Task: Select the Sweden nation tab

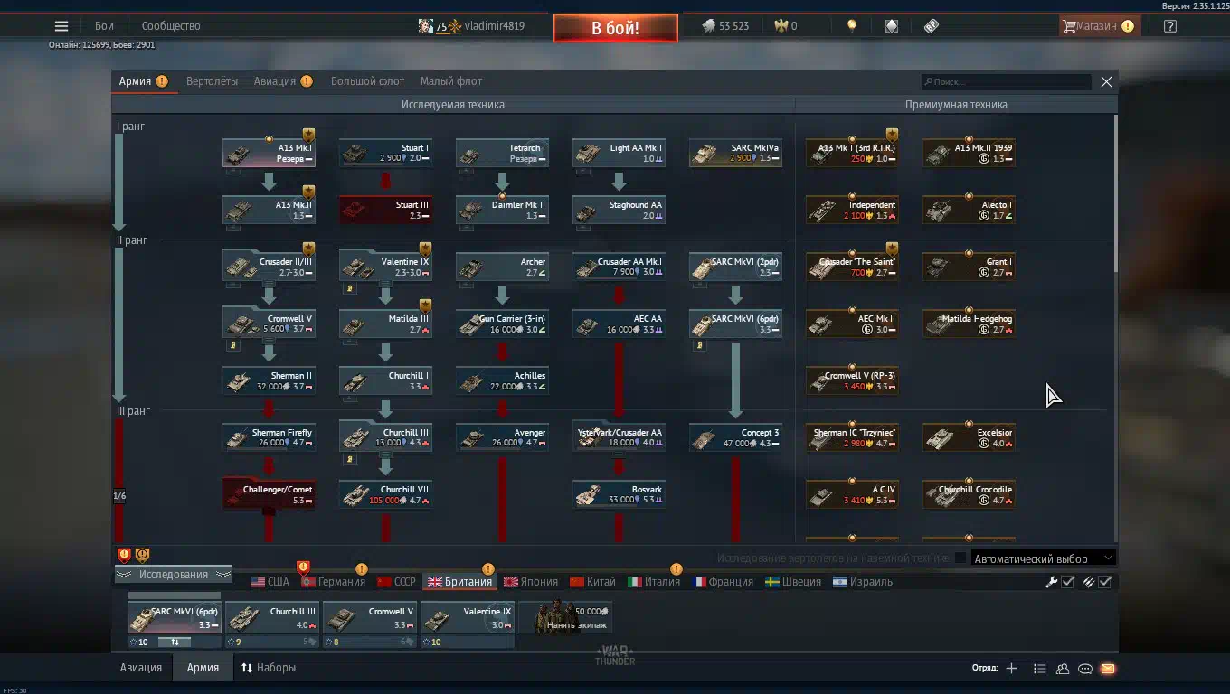Action: 793,582
